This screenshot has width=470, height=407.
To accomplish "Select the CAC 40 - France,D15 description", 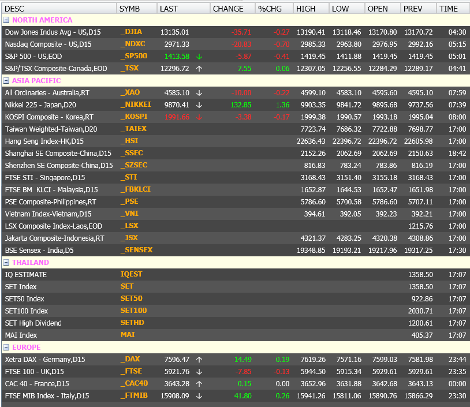I will 37,384.
